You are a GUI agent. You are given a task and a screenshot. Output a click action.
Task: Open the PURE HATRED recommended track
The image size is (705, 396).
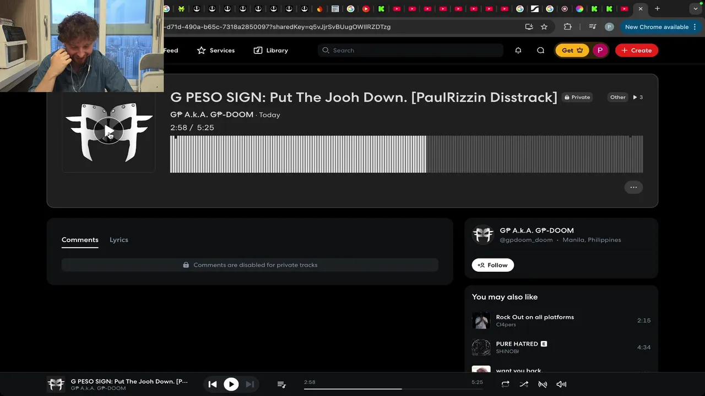point(517,344)
